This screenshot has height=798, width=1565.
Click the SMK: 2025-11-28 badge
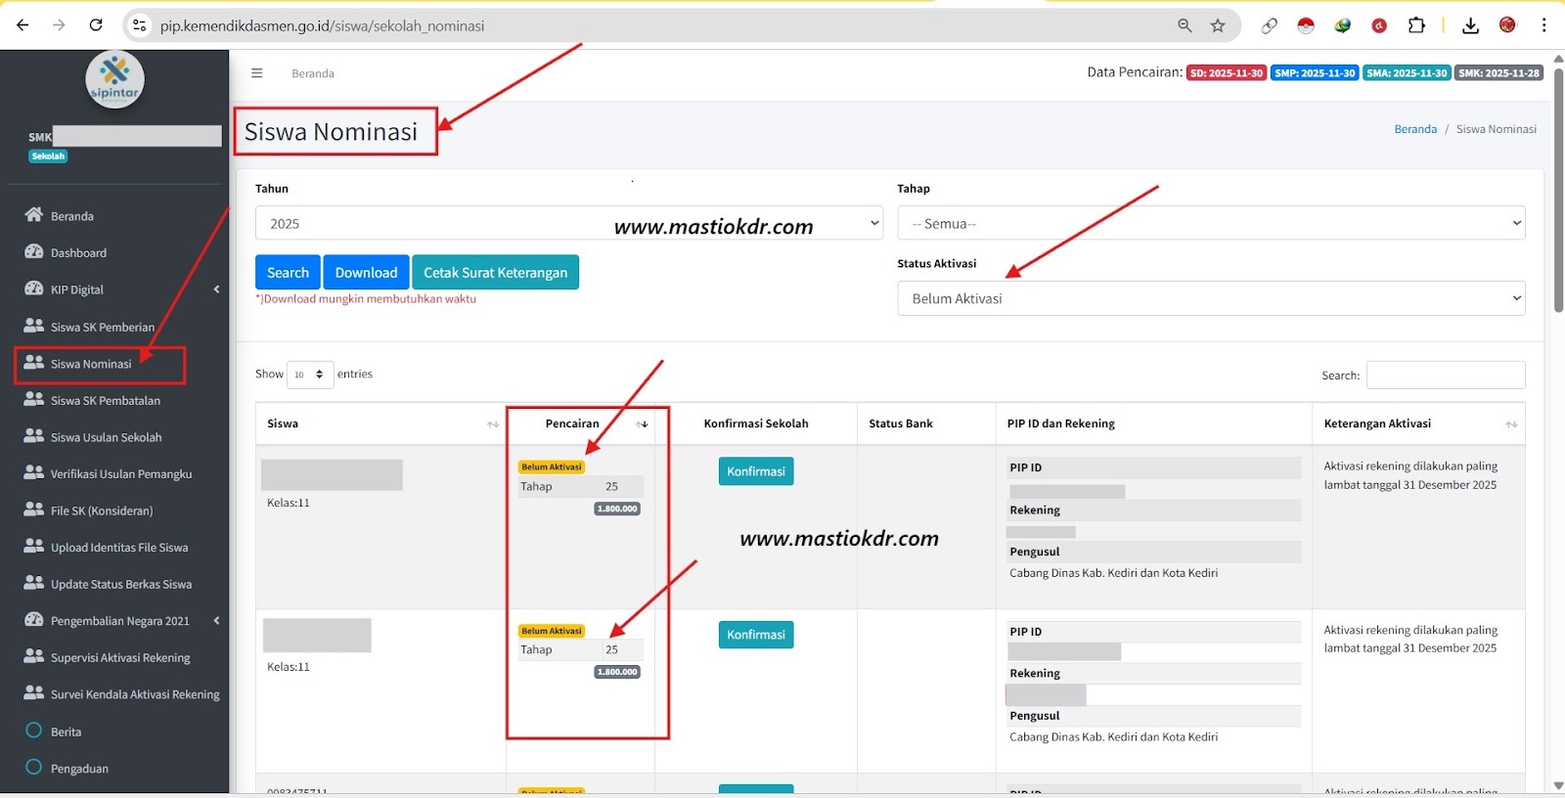(x=1498, y=73)
